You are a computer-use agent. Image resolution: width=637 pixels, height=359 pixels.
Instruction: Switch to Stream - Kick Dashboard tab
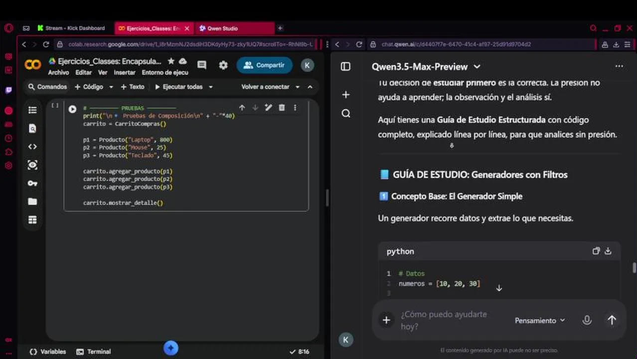pyautogui.click(x=71, y=28)
